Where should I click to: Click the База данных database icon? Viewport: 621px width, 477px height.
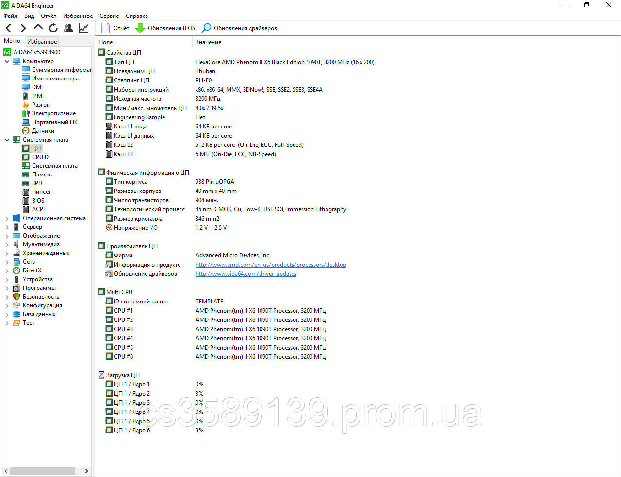pyautogui.click(x=16, y=314)
